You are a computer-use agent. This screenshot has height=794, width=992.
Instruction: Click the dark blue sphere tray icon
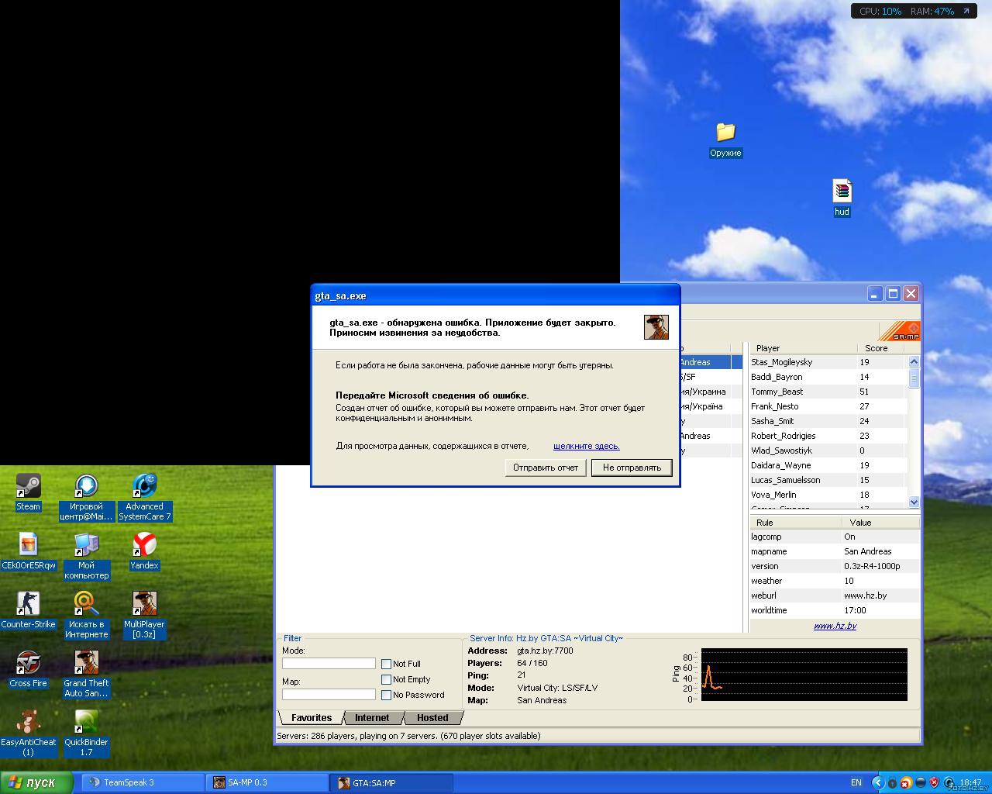pyautogui.click(x=920, y=782)
